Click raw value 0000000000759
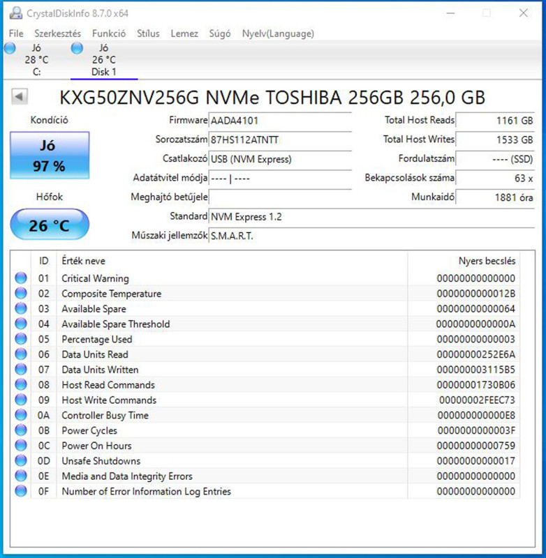Viewport: 546px width, 558px height. click(x=476, y=446)
